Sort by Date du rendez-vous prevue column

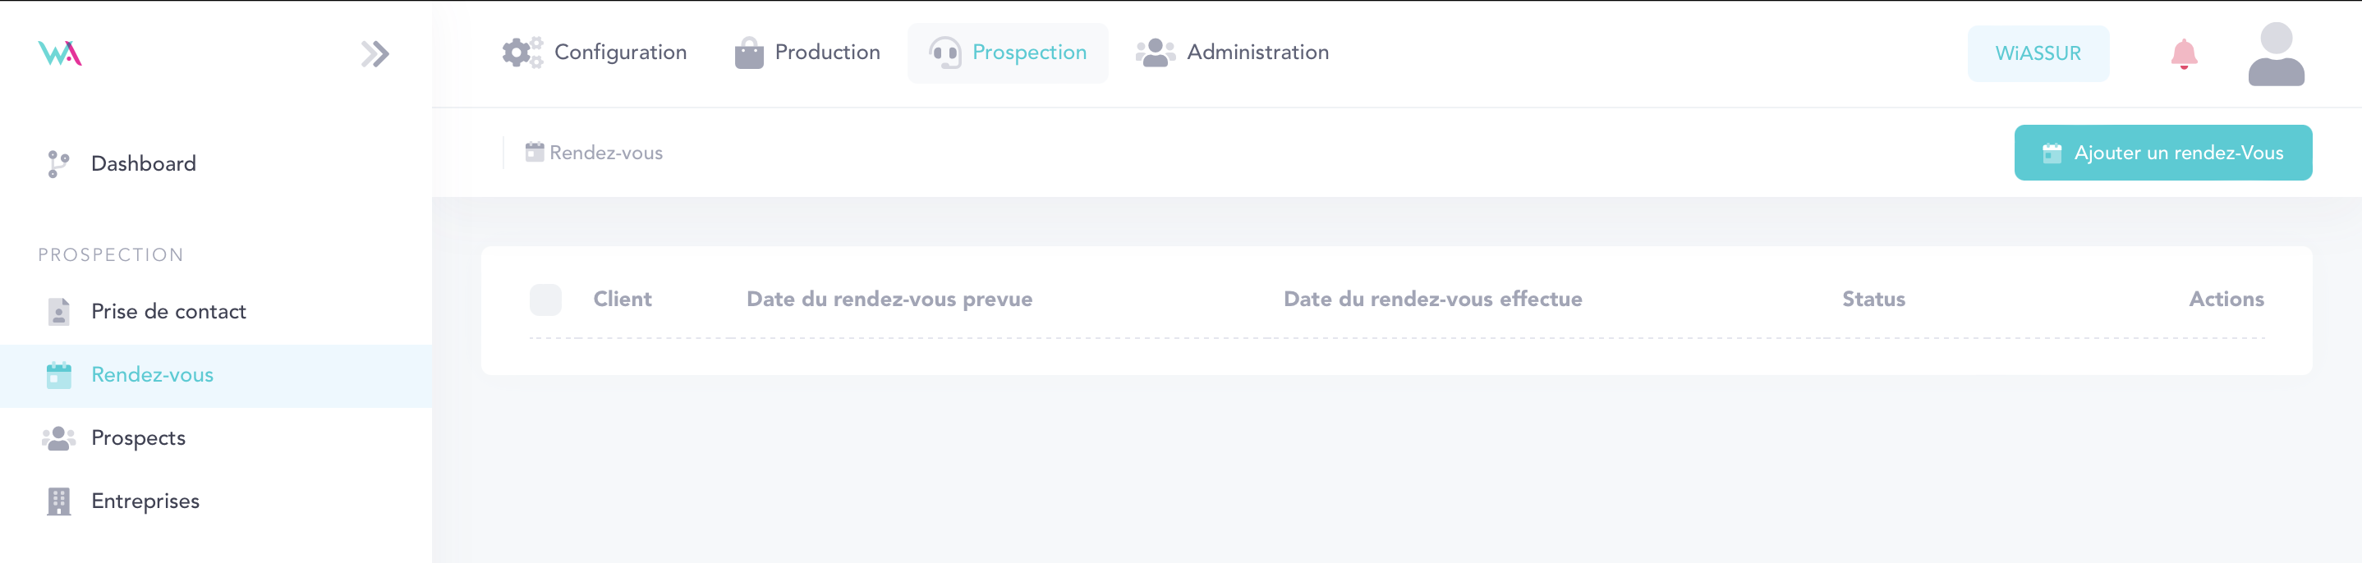(889, 300)
